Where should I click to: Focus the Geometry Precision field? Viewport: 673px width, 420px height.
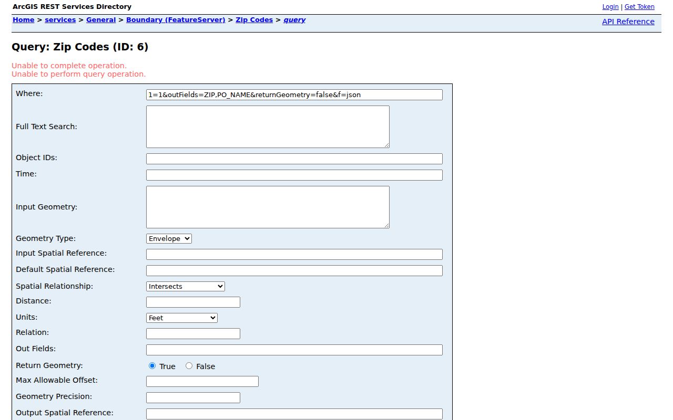point(193,397)
